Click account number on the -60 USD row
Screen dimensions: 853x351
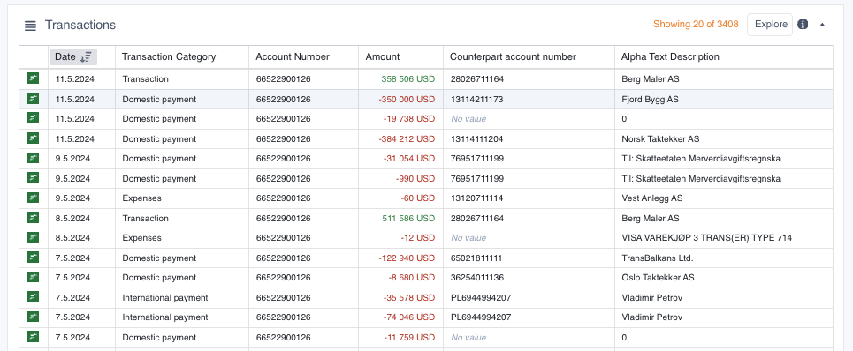pyautogui.click(x=283, y=198)
